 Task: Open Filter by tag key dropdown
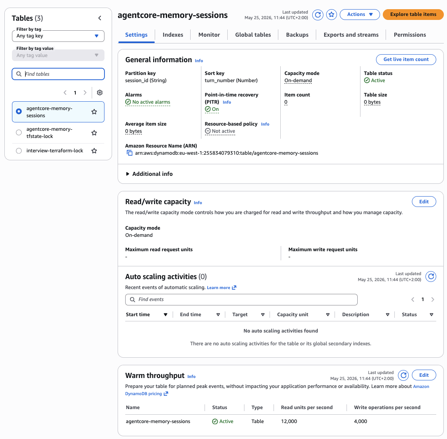click(x=58, y=36)
